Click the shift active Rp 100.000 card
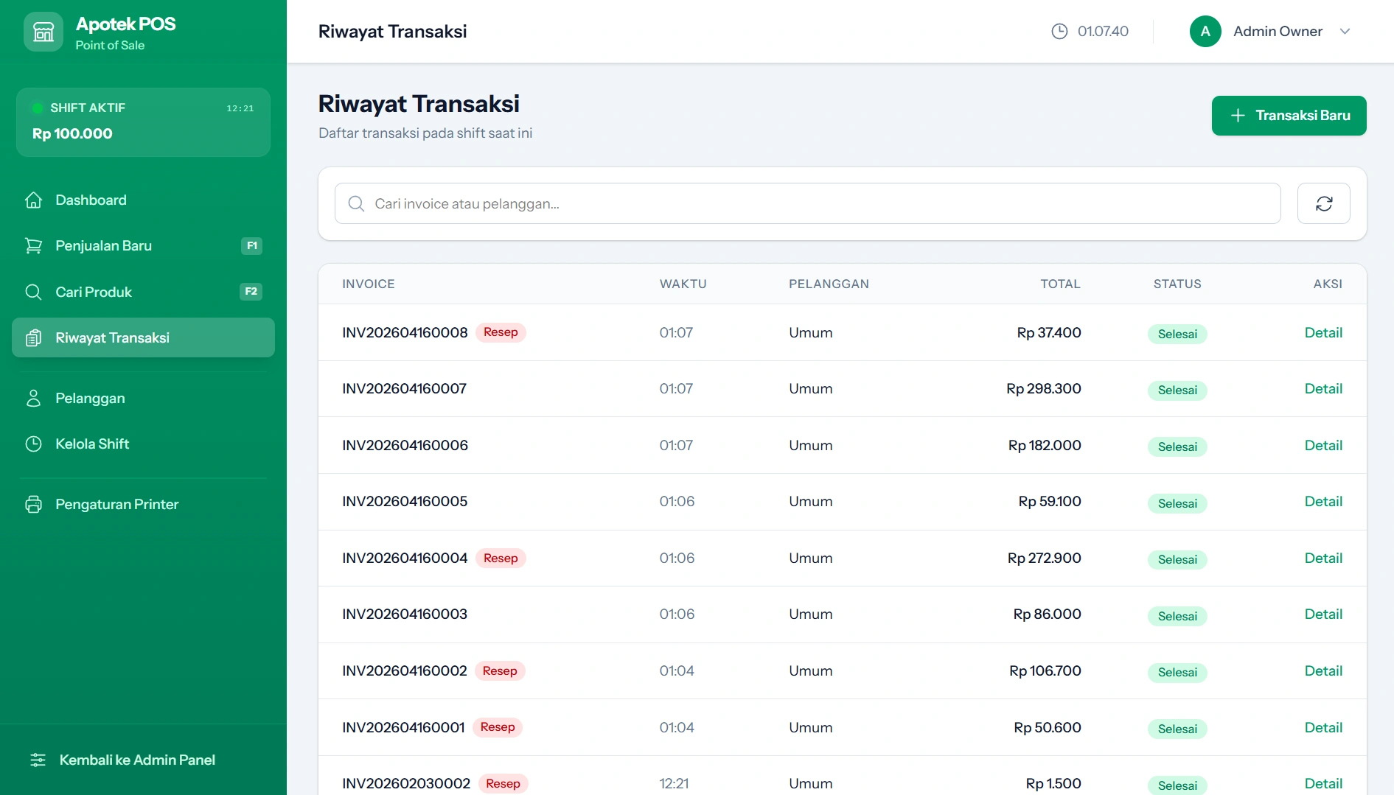The height and width of the screenshot is (795, 1394). point(143,122)
